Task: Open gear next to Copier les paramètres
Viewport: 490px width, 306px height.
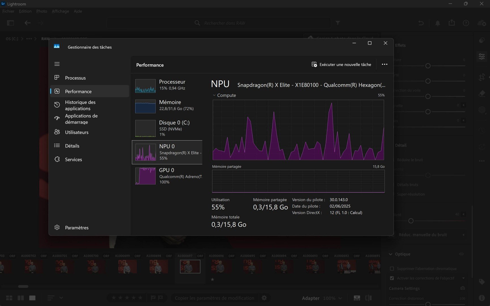Action: [264, 298]
